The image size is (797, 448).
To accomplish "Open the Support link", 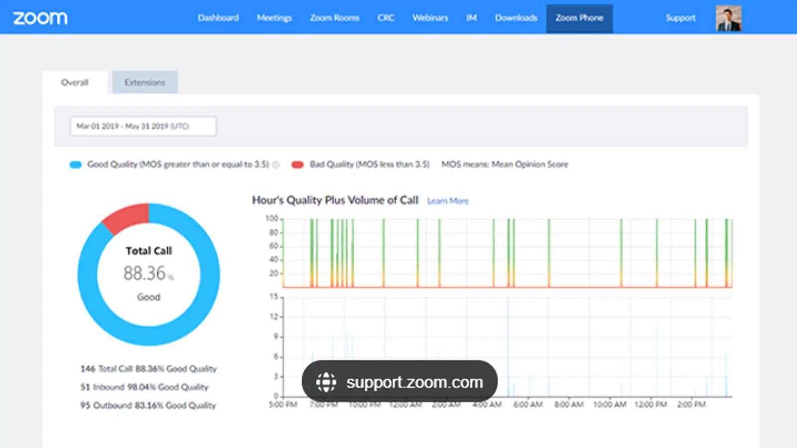I will (680, 18).
